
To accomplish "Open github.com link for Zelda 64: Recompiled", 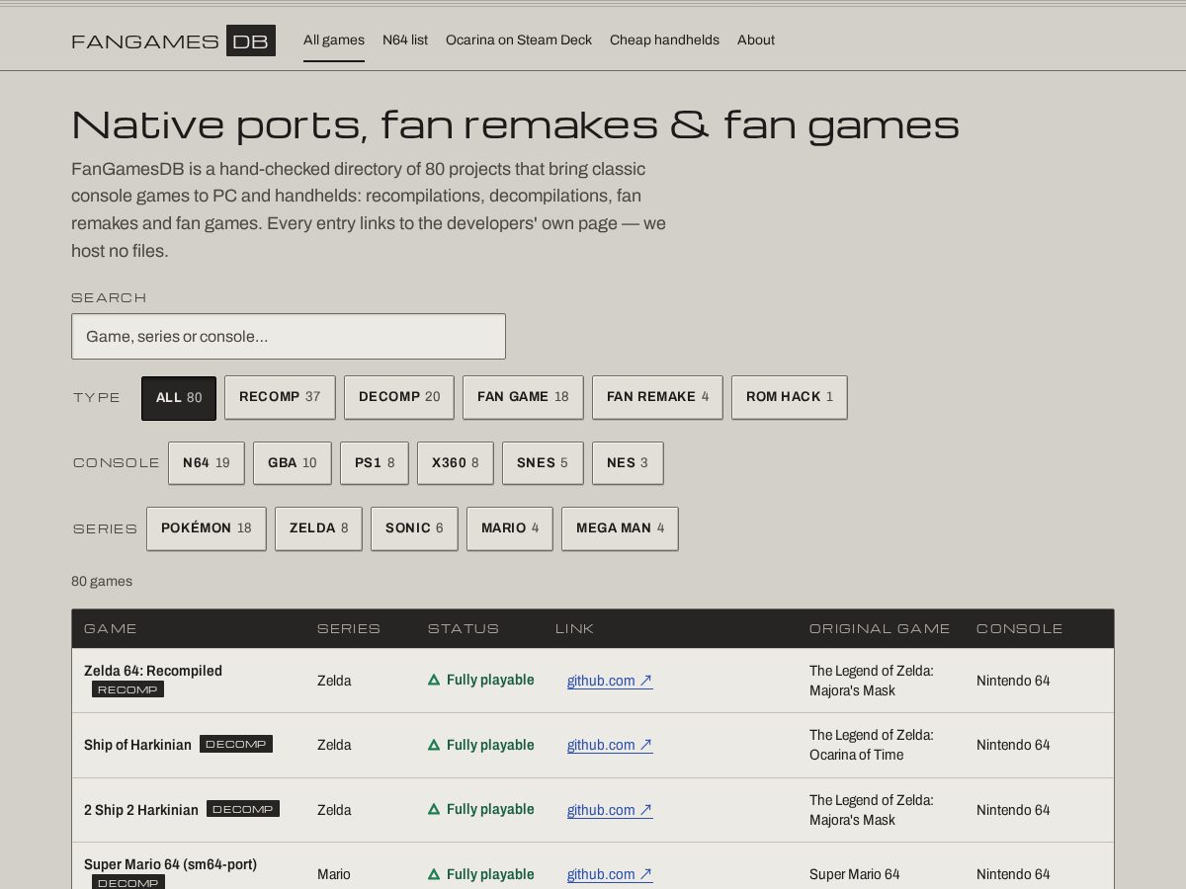I will pos(610,681).
